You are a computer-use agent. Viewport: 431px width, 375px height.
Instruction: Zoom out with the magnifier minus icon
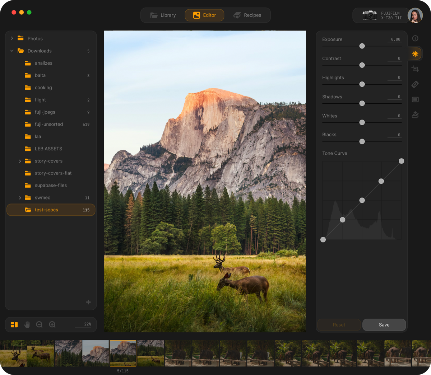(39, 324)
